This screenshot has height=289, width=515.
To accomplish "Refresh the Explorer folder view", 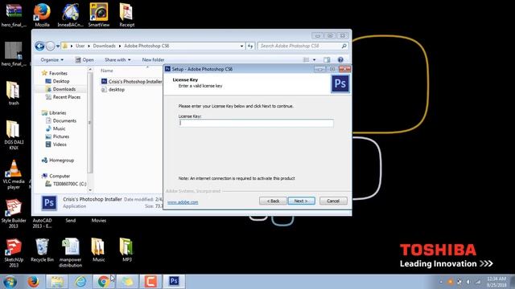I will click(x=250, y=47).
